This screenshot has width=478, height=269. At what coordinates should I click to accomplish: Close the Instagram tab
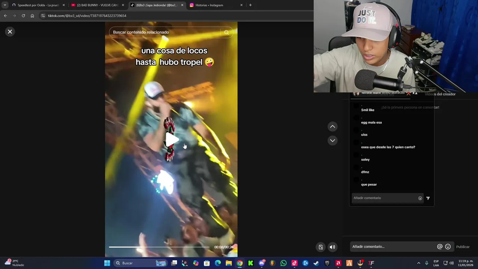click(242, 5)
